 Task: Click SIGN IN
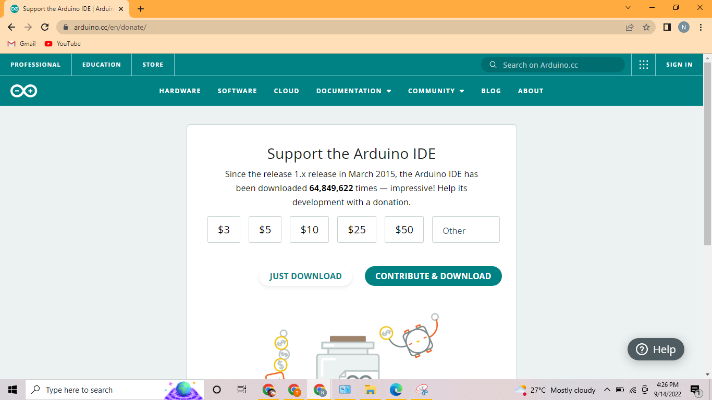(x=679, y=65)
